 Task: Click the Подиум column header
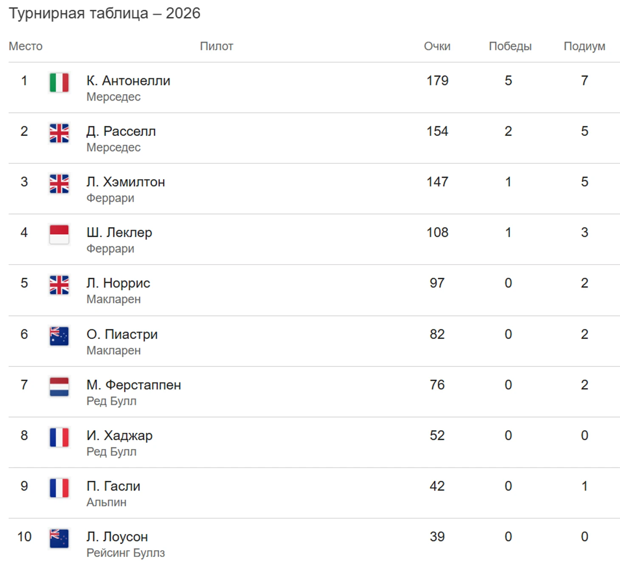[584, 46]
